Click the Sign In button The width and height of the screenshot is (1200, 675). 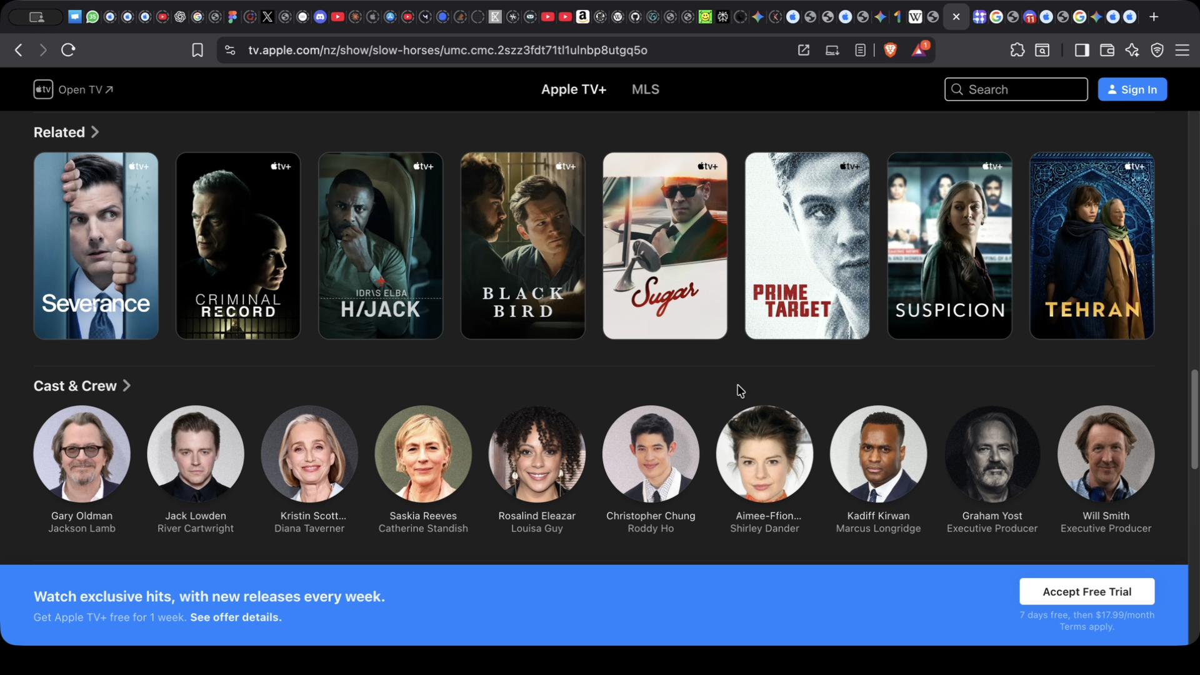click(x=1132, y=89)
